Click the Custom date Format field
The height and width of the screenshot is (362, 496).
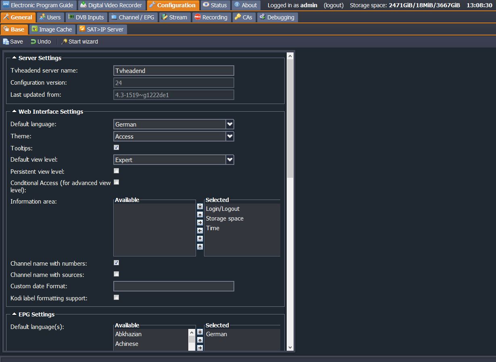[174, 286]
